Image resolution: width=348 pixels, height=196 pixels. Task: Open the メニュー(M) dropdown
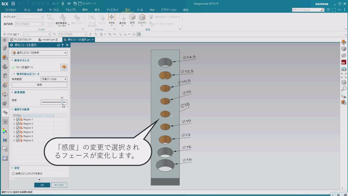(x=11, y=34)
